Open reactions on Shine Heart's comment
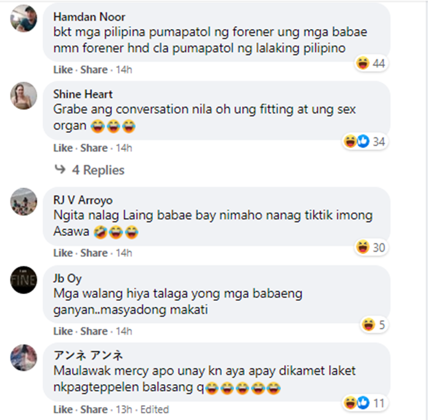 click(x=365, y=141)
